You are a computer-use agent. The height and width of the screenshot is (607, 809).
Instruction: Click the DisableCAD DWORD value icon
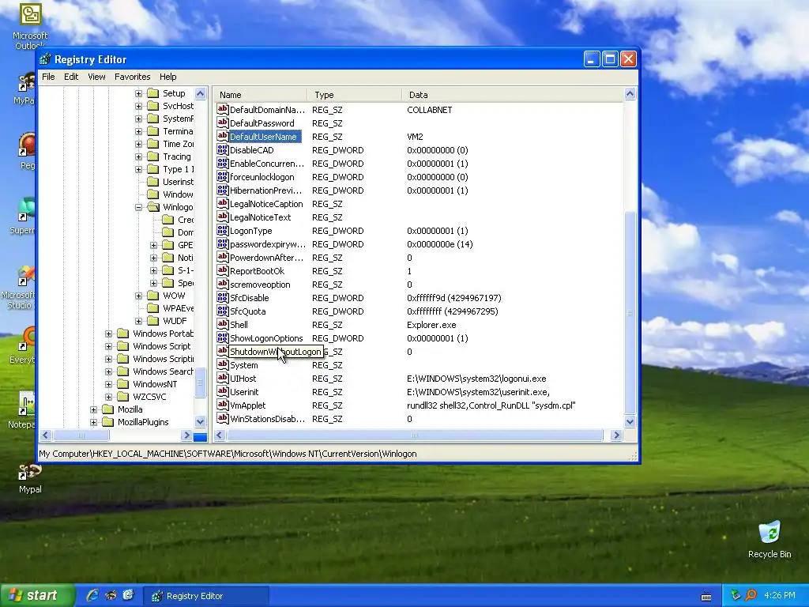(x=222, y=149)
